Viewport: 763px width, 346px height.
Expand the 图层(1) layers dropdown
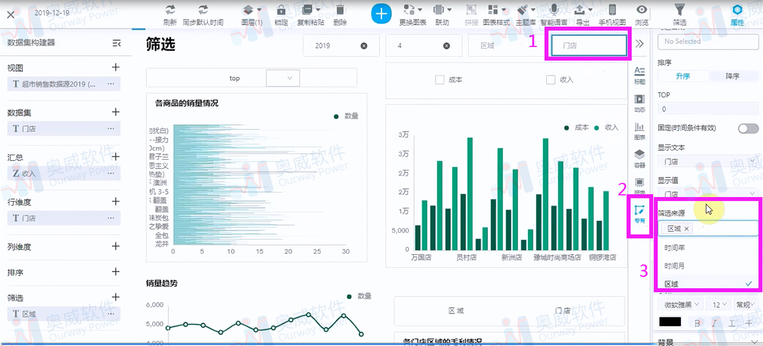(x=252, y=10)
